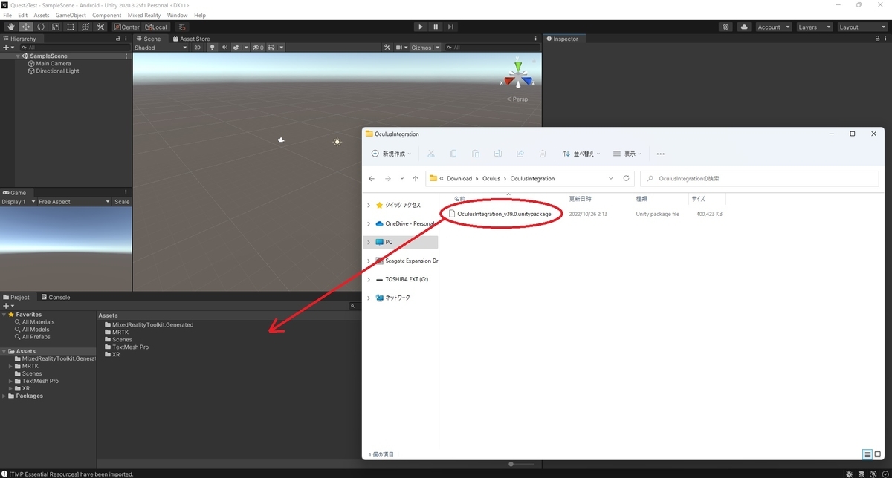Toggle 2D view mode in Scene

tap(198, 48)
